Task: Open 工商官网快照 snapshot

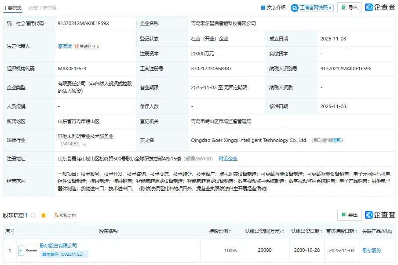Action: coord(312,7)
